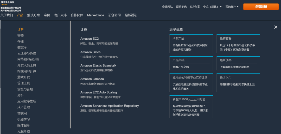Click 西云数据运营宁夏区域 text under logo

click(11, 8)
